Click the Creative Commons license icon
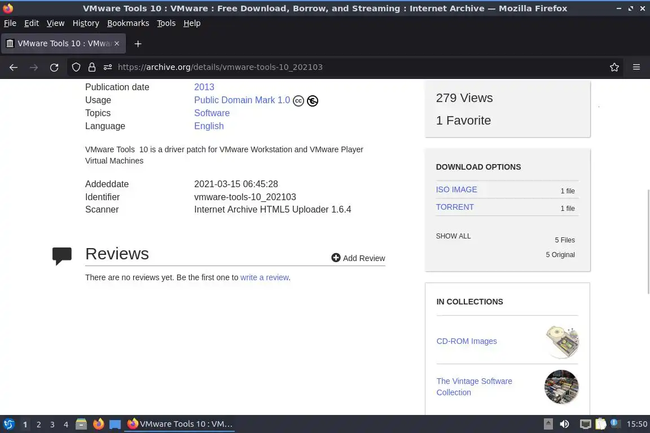Viewport: 650px width, 433px height. (x=298, y=101)
